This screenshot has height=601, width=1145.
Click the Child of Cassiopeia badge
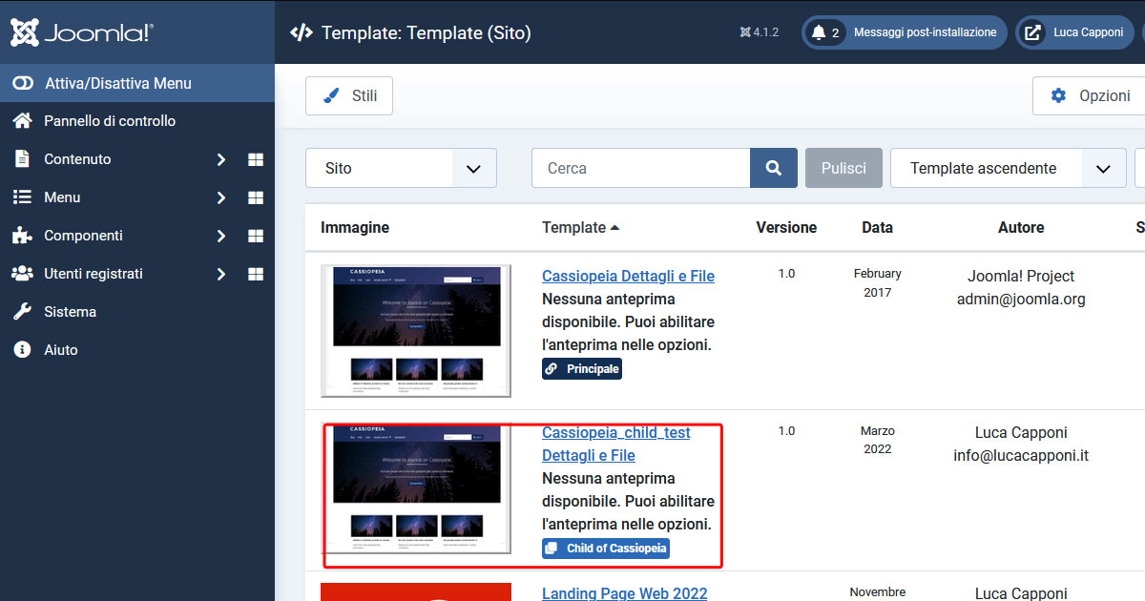[x=606, y=549]
